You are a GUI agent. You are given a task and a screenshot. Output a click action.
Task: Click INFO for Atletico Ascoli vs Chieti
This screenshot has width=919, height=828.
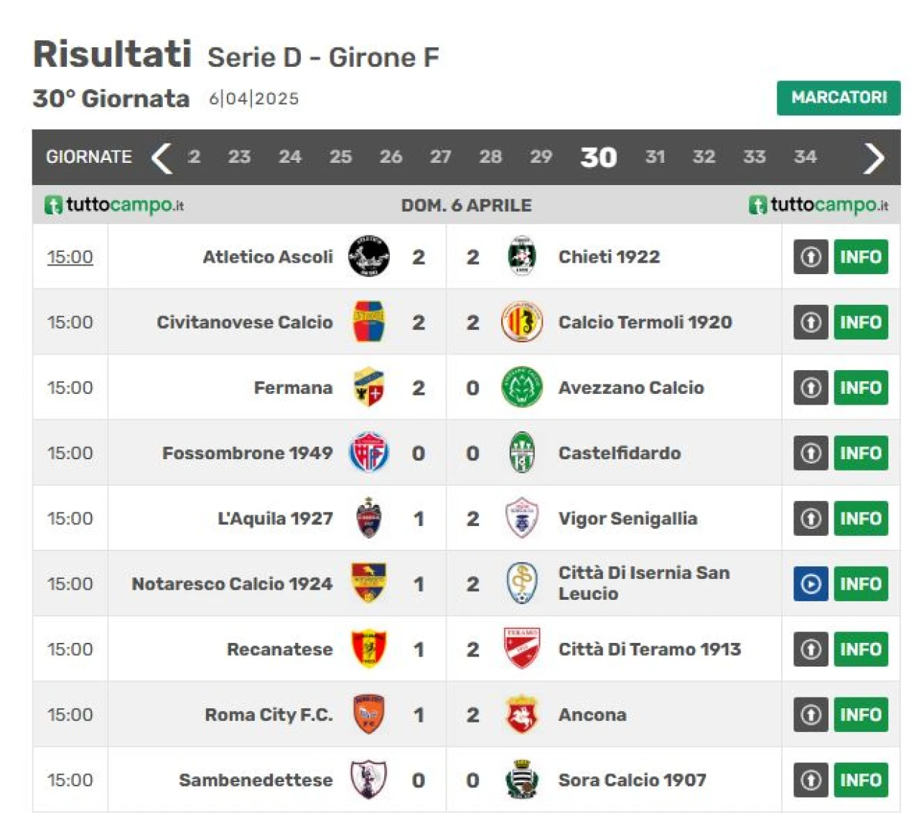tap(861, 257)
